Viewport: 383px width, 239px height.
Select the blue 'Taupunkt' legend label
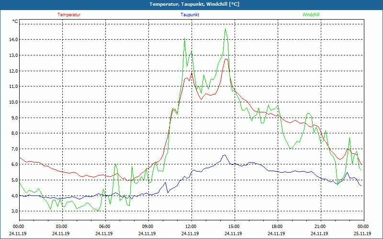190,15
